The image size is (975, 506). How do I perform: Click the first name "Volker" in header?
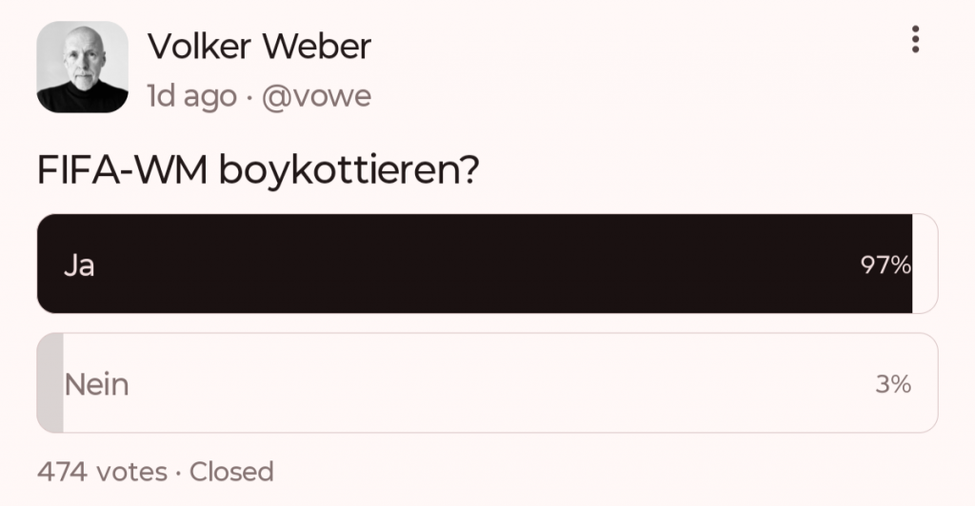pos(197,45)
